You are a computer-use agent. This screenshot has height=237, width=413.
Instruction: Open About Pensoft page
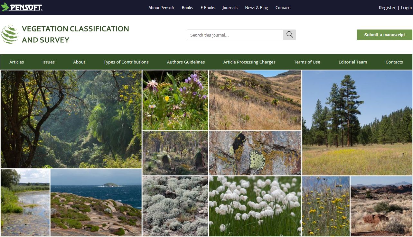coord(161,7)
